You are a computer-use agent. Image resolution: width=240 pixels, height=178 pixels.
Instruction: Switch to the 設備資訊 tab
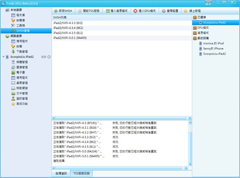coord(61,174)
